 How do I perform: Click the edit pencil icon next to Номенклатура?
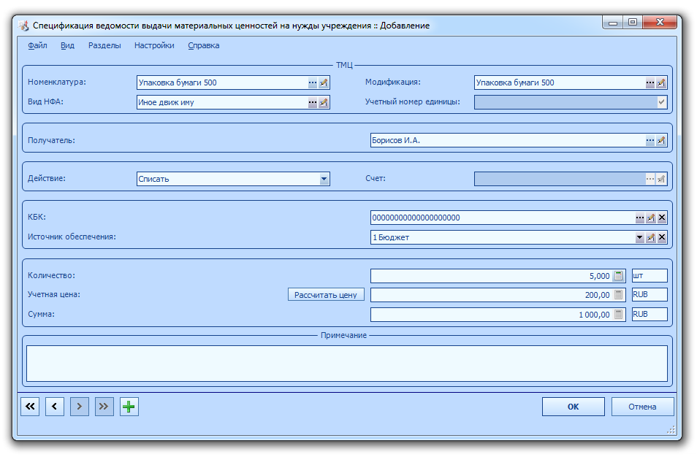coord(324,82)
